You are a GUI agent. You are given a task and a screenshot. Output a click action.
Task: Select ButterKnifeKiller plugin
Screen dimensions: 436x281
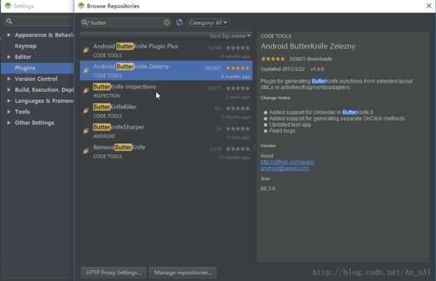pyautogui.click(x=166, y=111)
